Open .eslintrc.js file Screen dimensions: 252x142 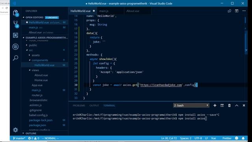(35, 105)
